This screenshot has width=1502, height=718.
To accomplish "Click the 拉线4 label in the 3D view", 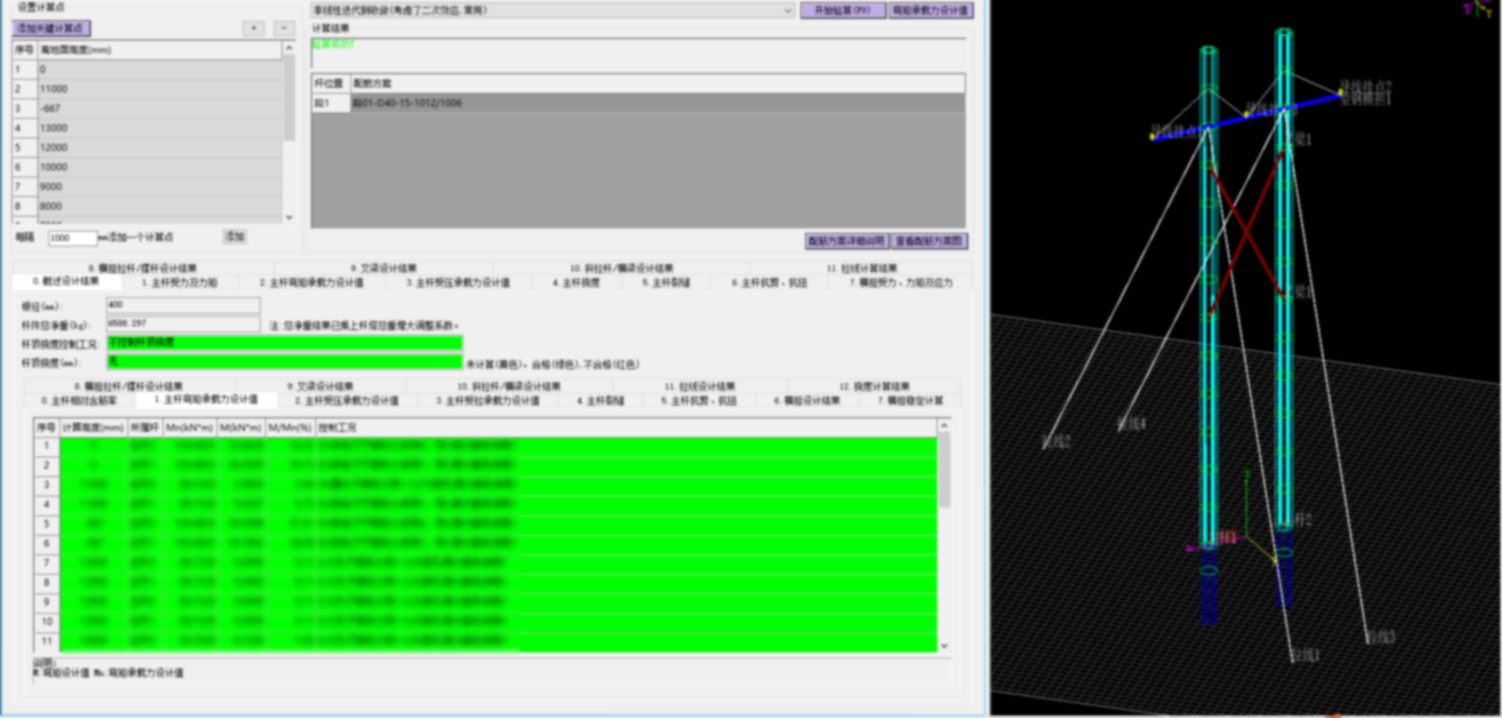I will point(1131,423).
